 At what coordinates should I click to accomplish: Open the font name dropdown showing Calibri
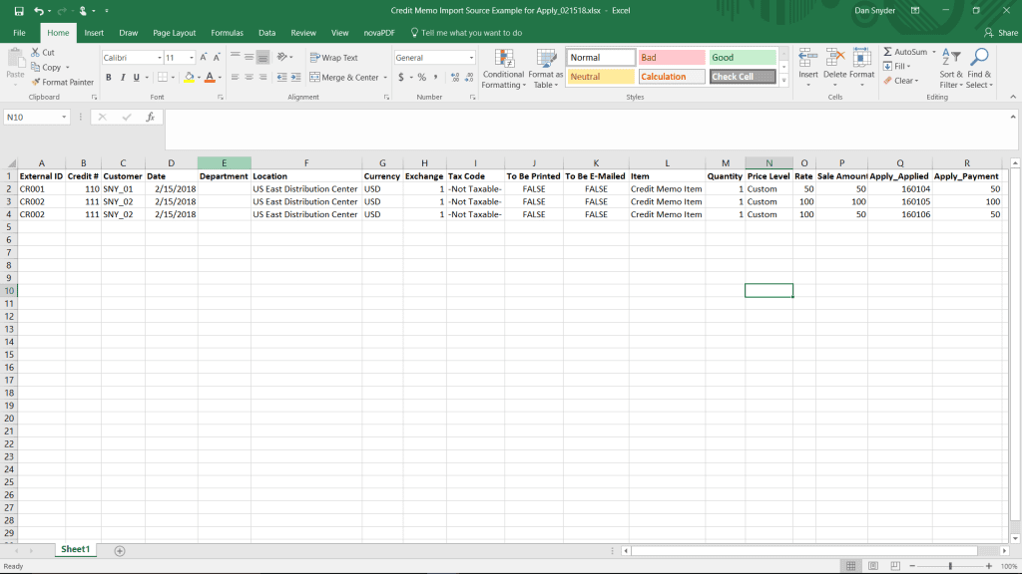[x=157, y=58]
